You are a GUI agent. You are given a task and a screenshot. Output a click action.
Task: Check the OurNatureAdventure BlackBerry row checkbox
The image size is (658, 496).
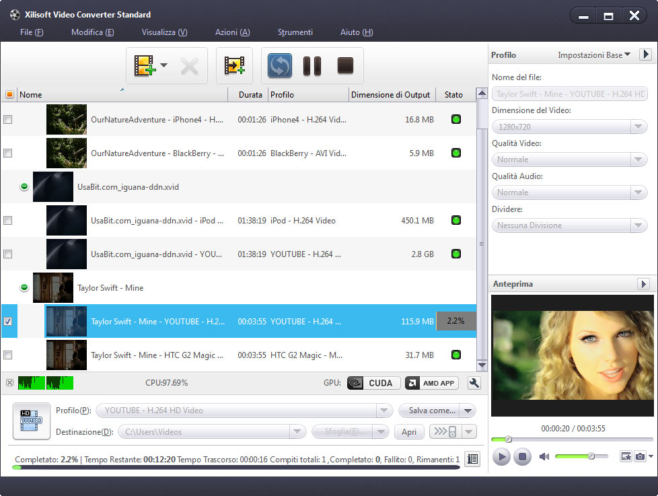click(x=7, y=153)
